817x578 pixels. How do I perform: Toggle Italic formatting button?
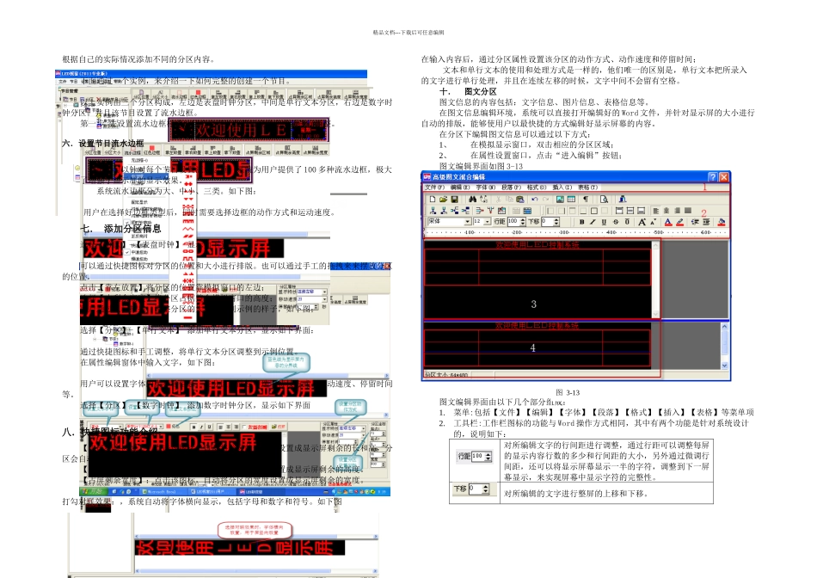pos(593,222)
